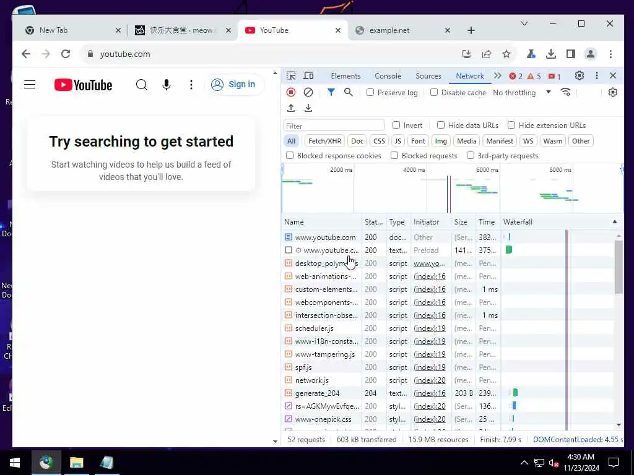Open YouTube search magnifier
634x475 pixels.
(142, 84)
